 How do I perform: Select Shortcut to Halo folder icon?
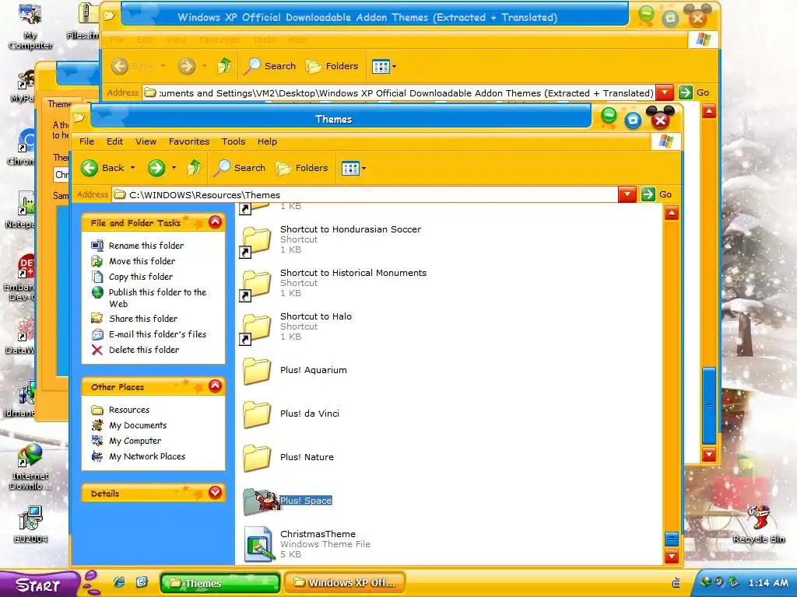[255, 329]
